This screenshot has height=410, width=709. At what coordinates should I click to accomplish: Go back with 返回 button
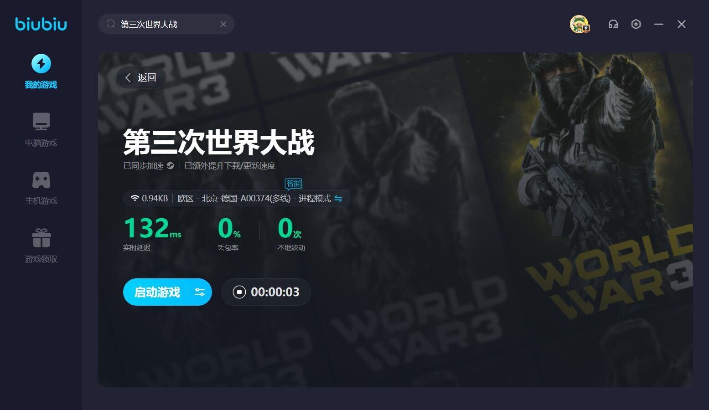[141, 77]
